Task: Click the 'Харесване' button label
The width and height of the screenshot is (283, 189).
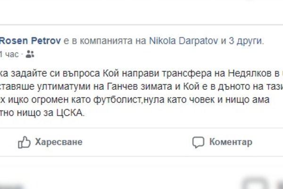Action: (x=58, y=142)
